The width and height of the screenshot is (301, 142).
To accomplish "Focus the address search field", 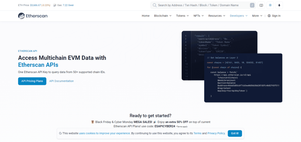I will coord(203,5).
